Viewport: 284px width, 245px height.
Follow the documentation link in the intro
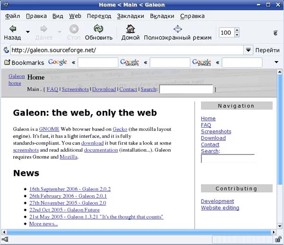click(x=101, y=150)
